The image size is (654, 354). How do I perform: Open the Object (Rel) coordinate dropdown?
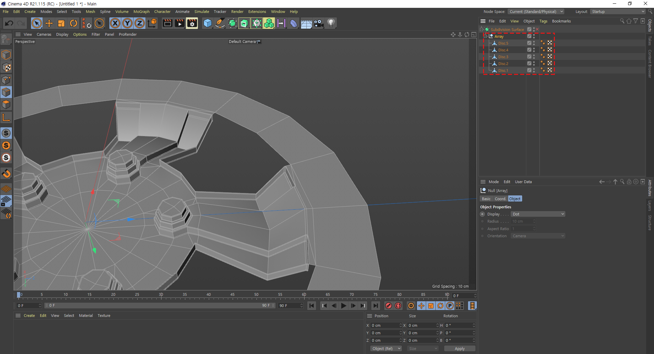(386, 349)
